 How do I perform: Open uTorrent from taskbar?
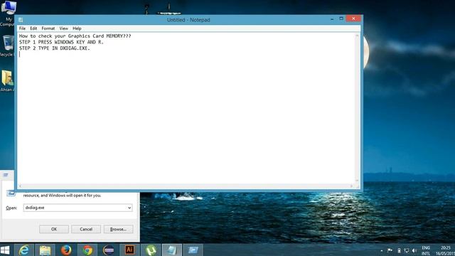[x=151, y=250]
